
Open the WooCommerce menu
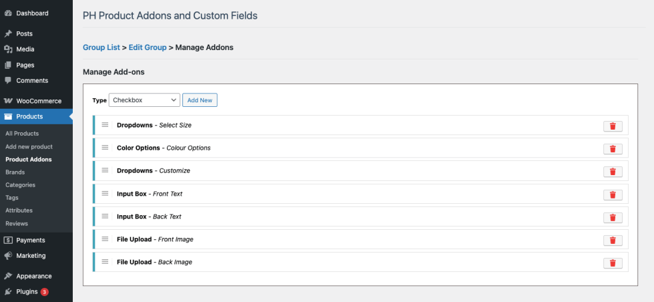pyautogui.click(x=38, y=101)
